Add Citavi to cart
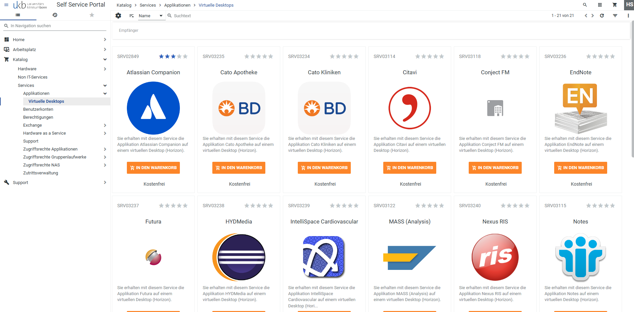634x312 pixels. tap(410, 168)
